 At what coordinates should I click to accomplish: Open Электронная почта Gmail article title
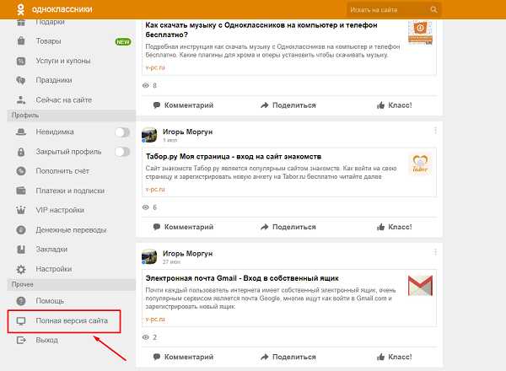point(242,278)
